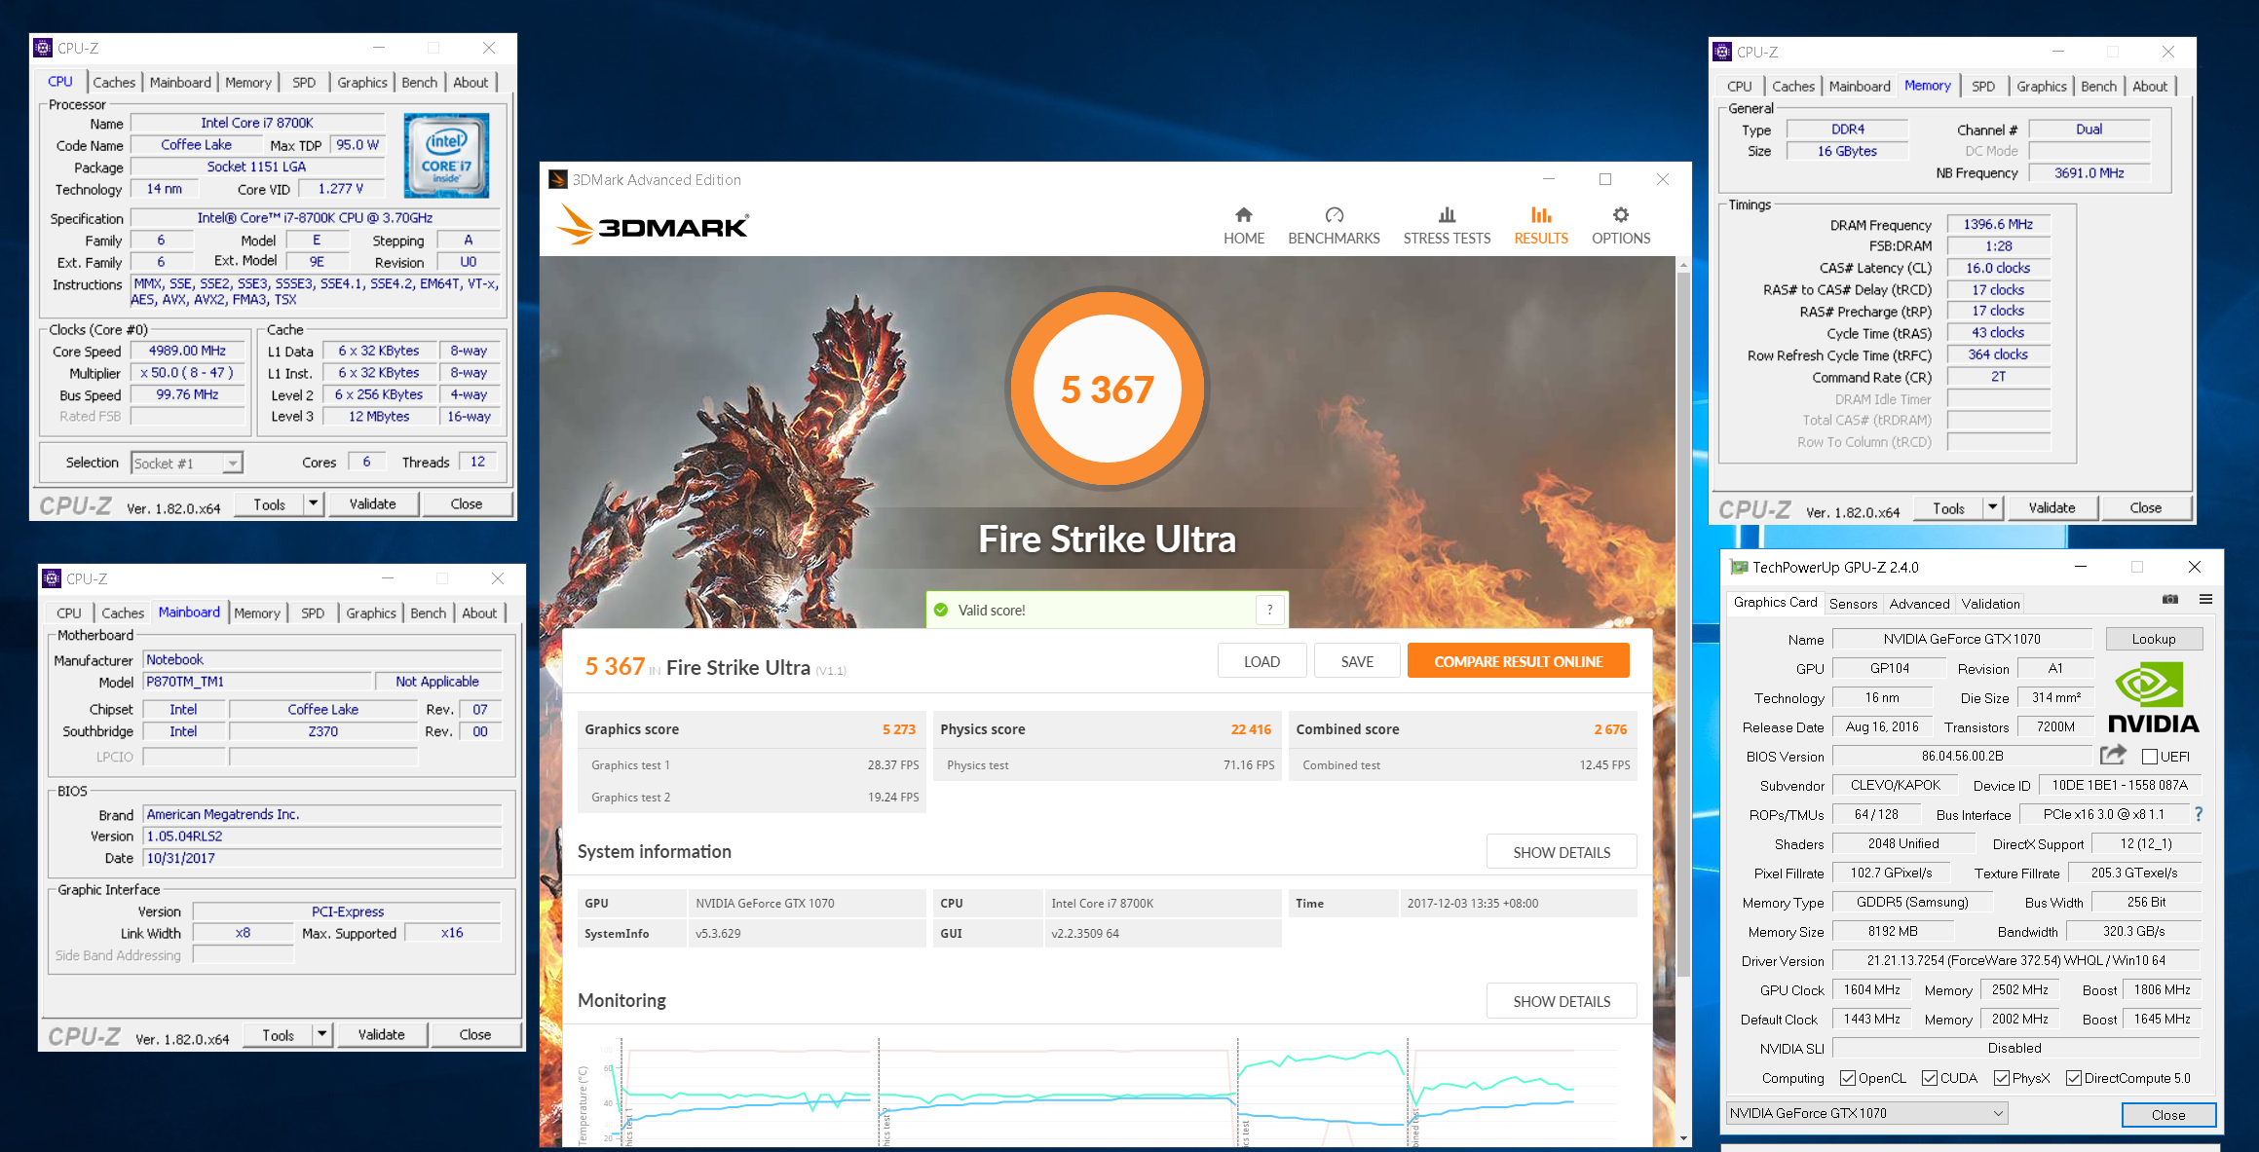Viewport: 2259px width, 1152px height.
Task: Toggle the CUDA checkbox
Action: point(1929,1078)
